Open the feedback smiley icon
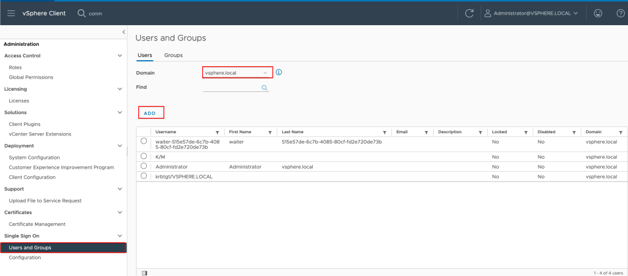Viewport: 628px width, 276px height. click(x=598, y=13)
